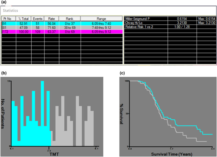Sort by the Events column header
The width and height of the screenshot is (217, 157).
(38, 19)
